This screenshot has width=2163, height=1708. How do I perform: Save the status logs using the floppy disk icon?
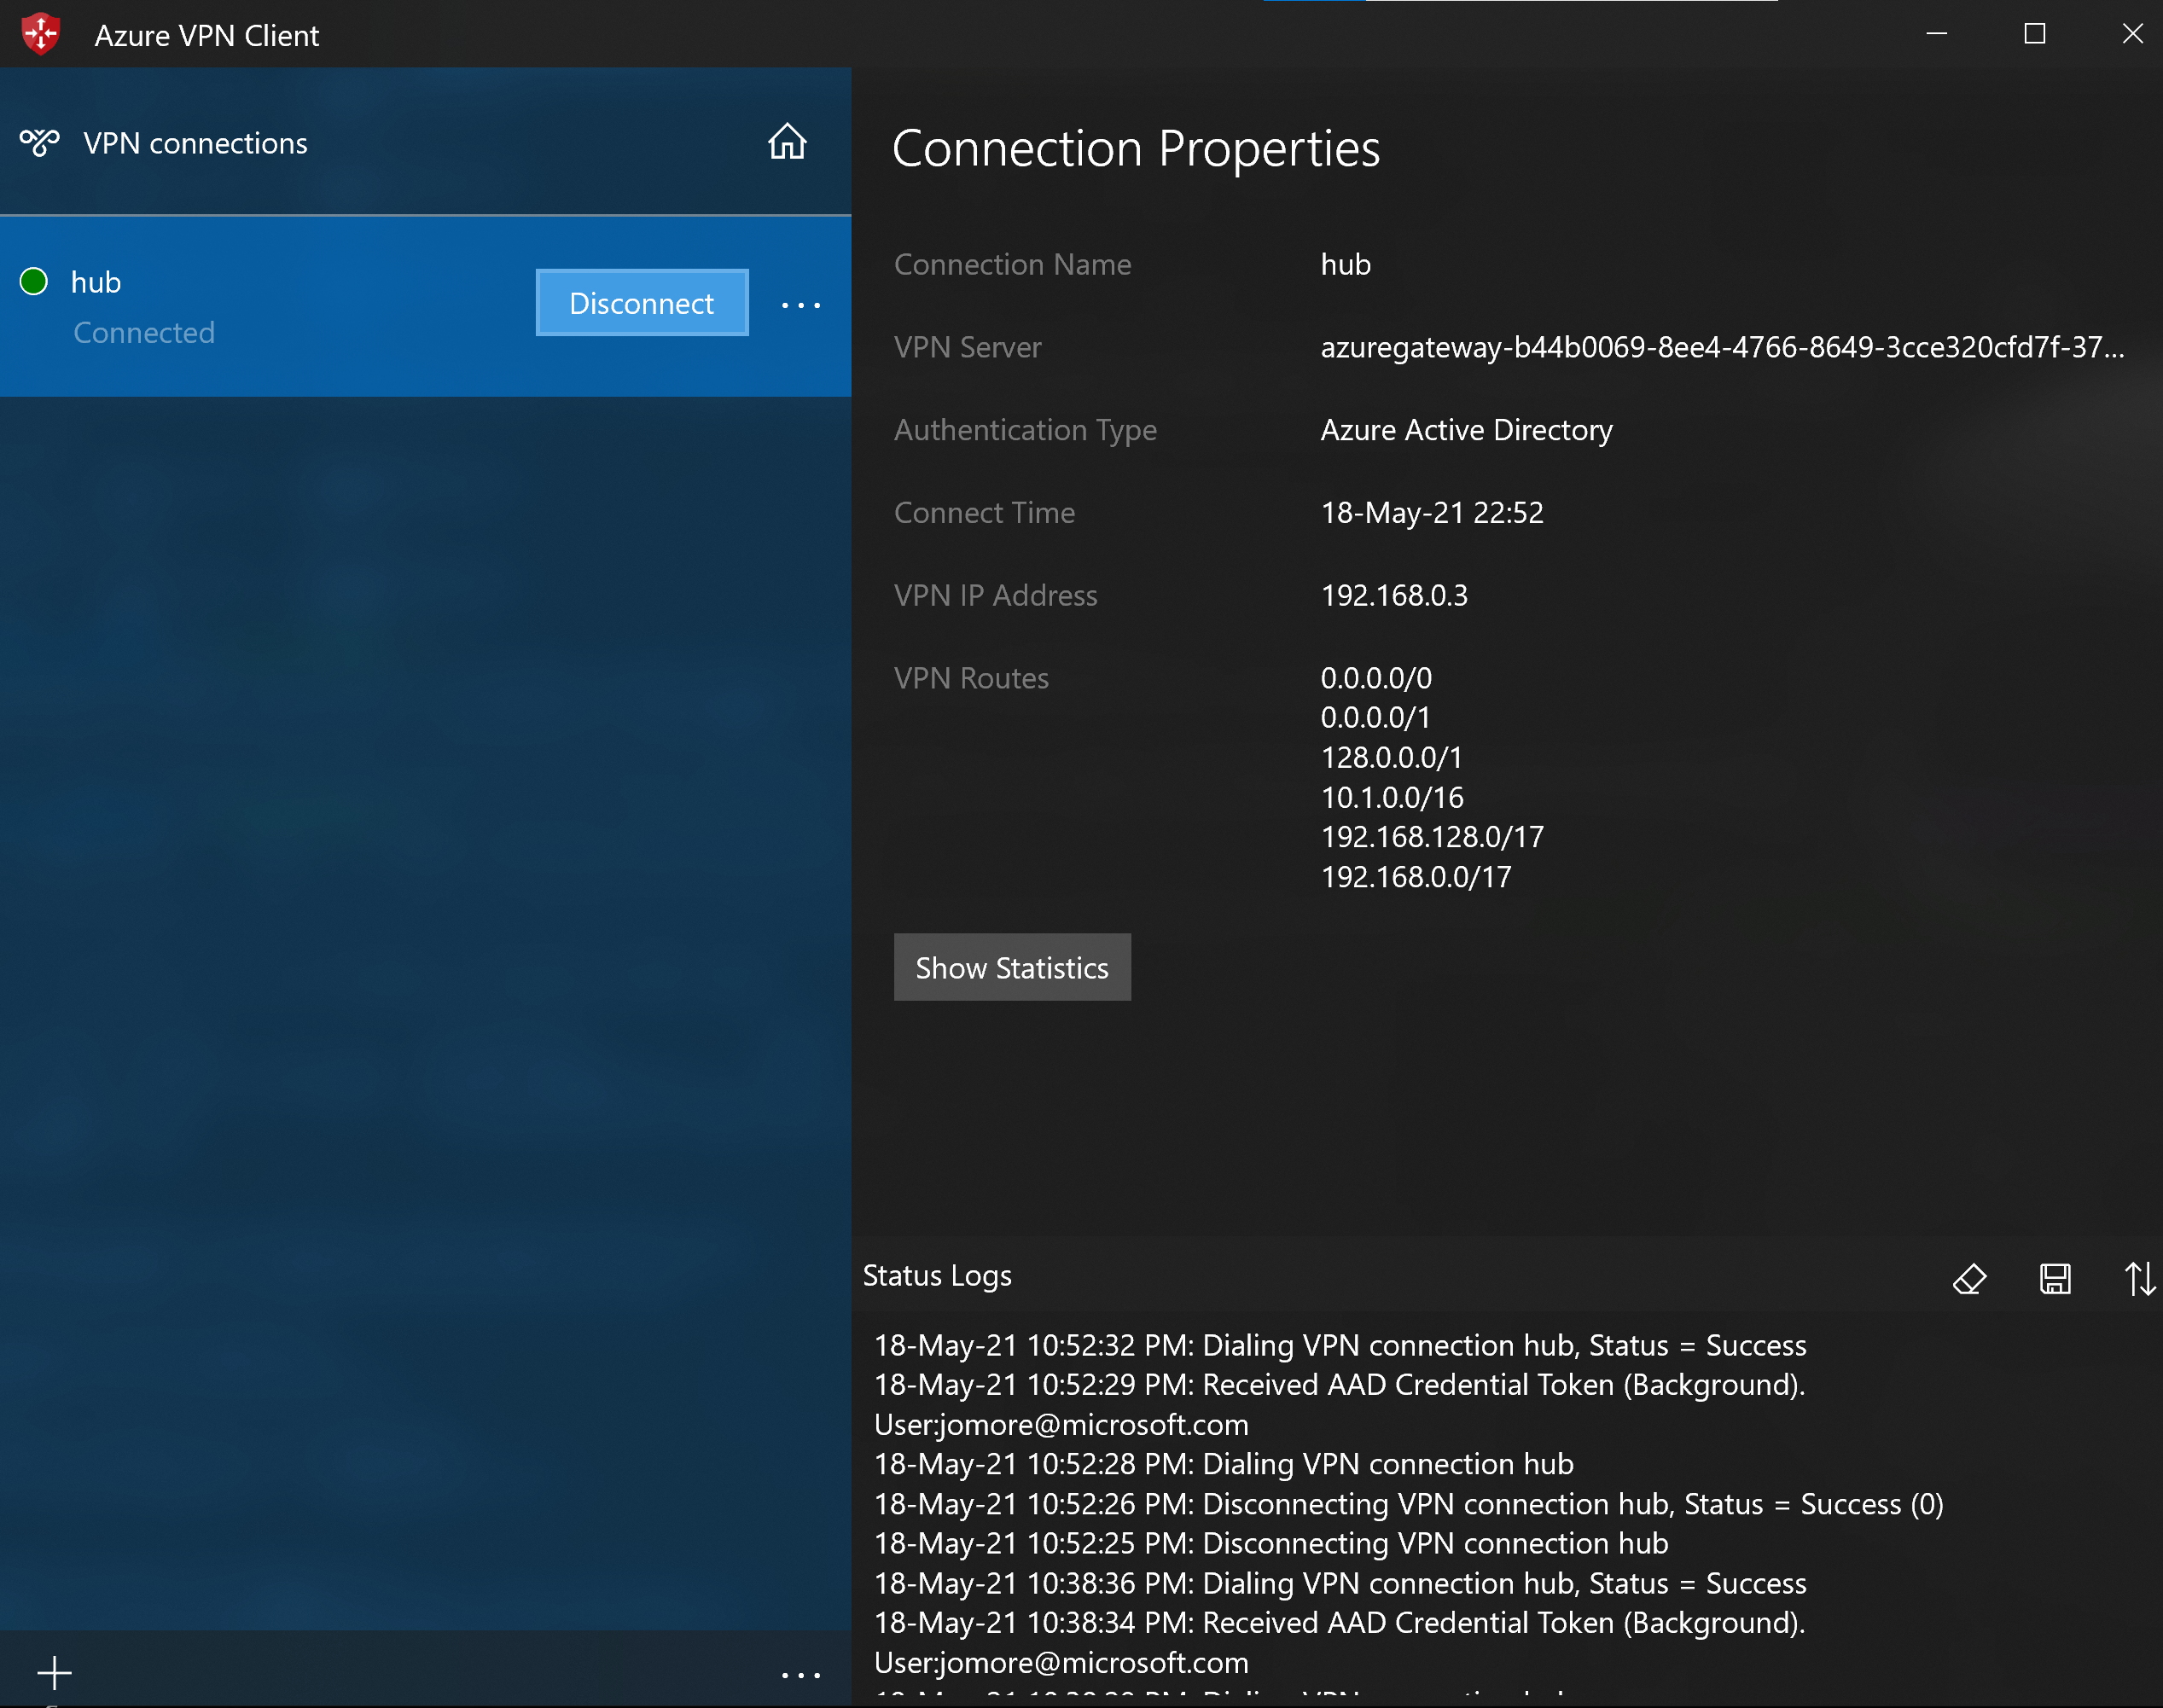(x=2055, y=1279)
